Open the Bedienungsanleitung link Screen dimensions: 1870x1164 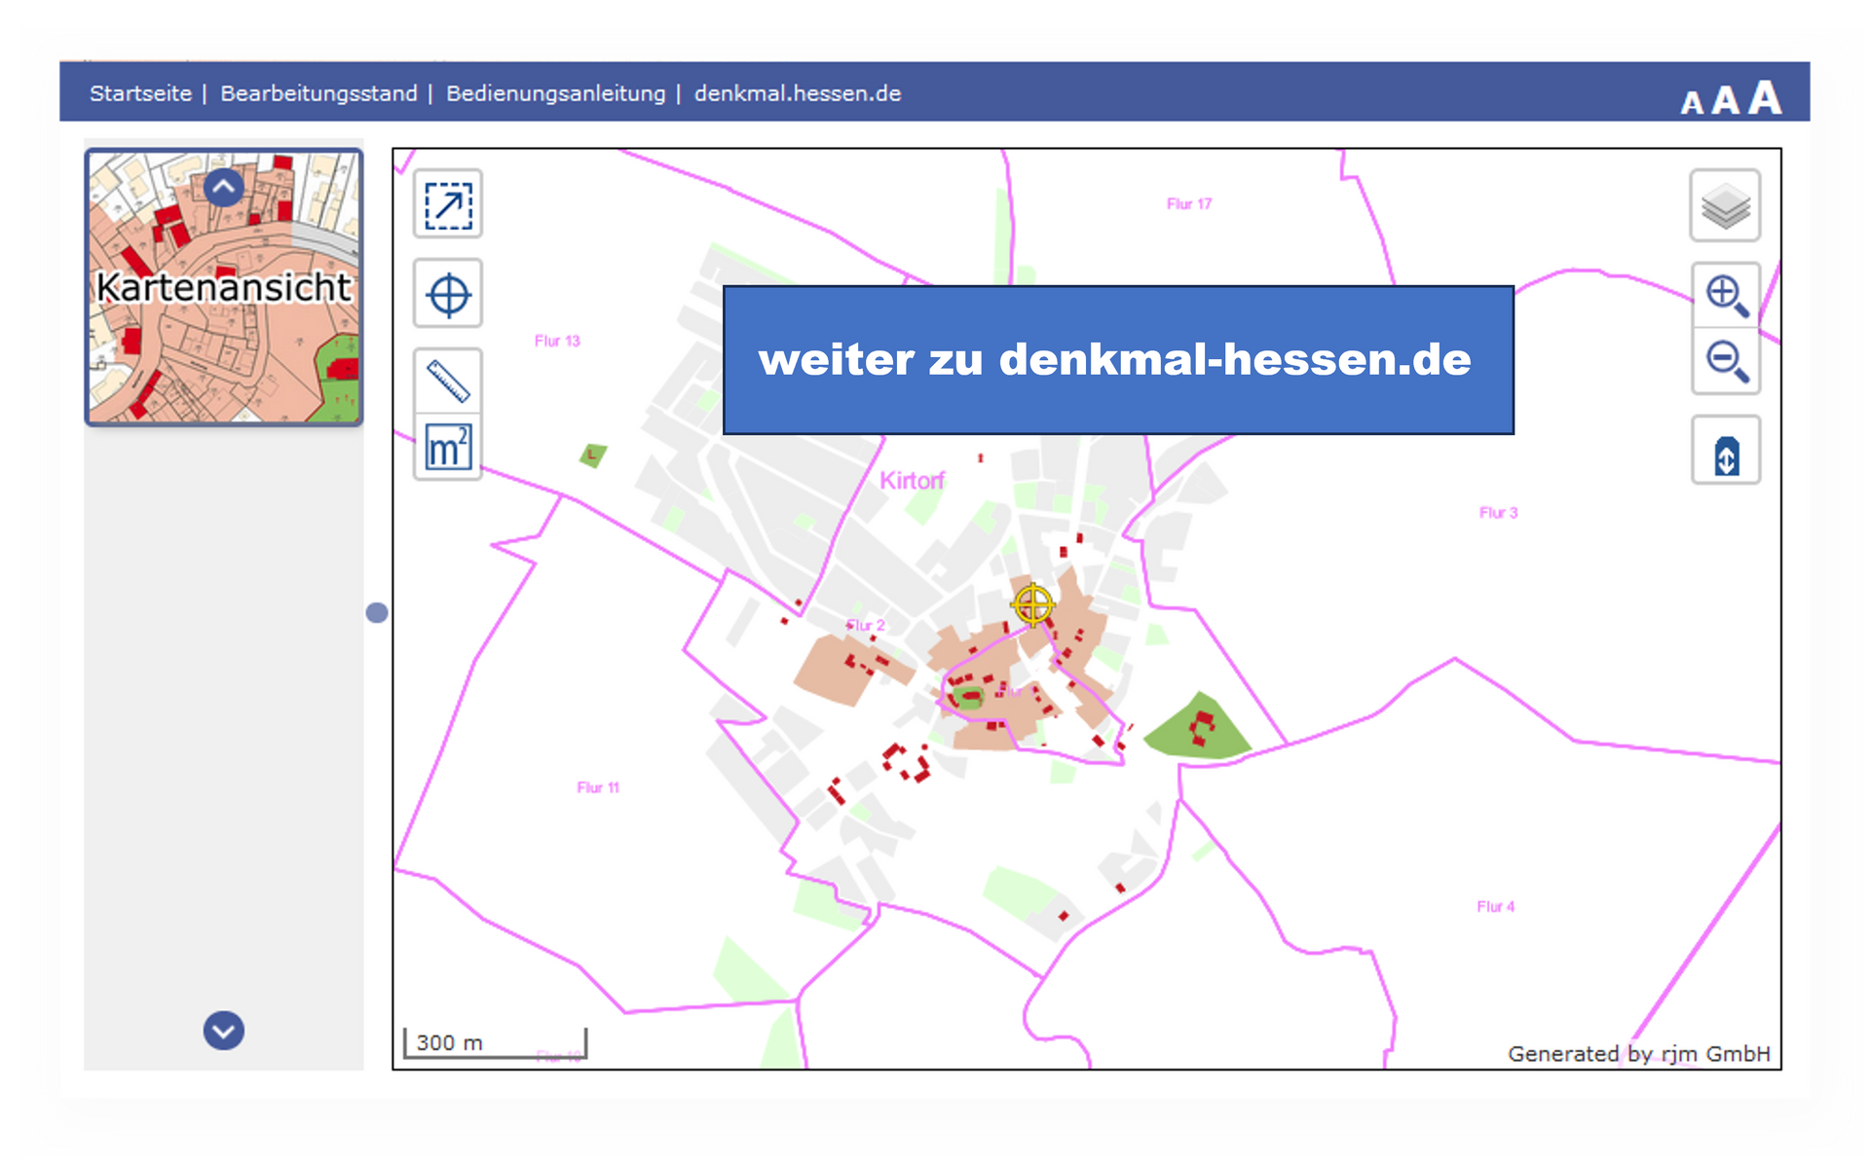[555, 93]
